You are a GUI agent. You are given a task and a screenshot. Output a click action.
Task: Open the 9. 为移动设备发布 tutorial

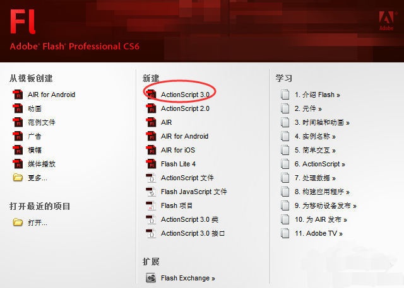click(326, 205)
